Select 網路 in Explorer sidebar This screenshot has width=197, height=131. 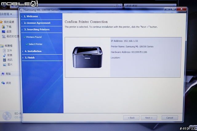point(8,83)
